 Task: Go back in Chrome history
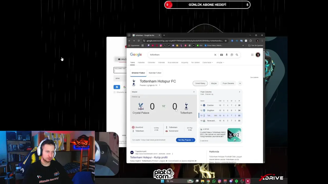tap(129, 41)
